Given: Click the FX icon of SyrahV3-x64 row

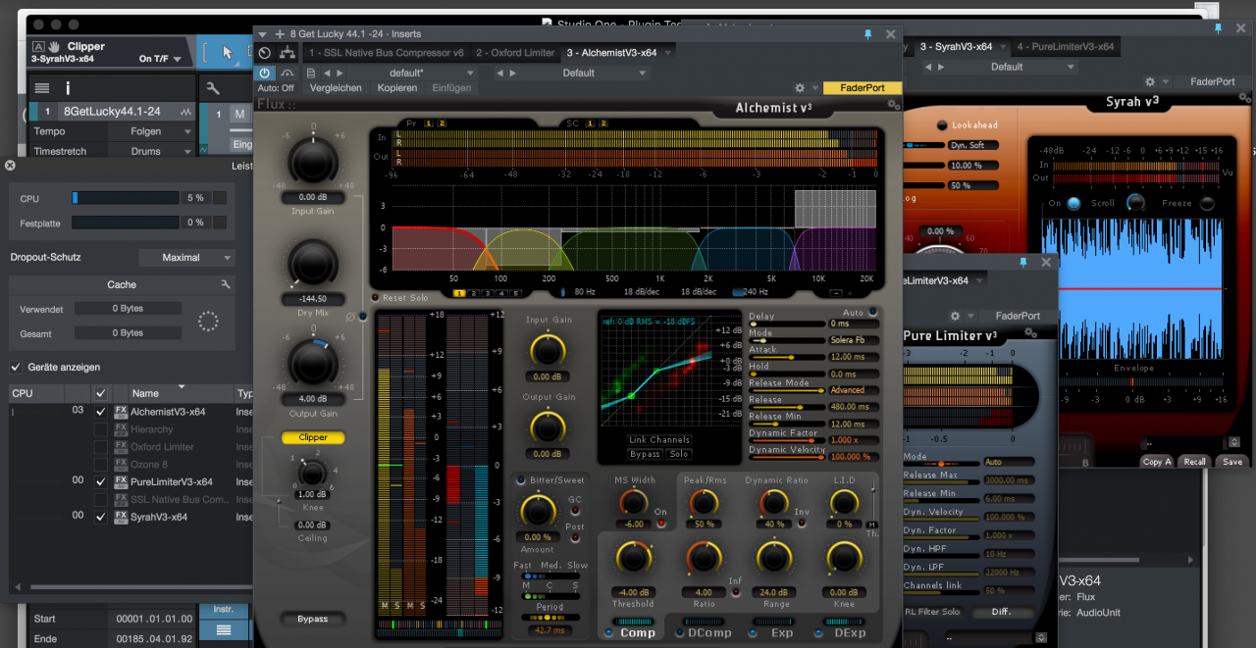Looking at the screenshot, I should point(122,517).
